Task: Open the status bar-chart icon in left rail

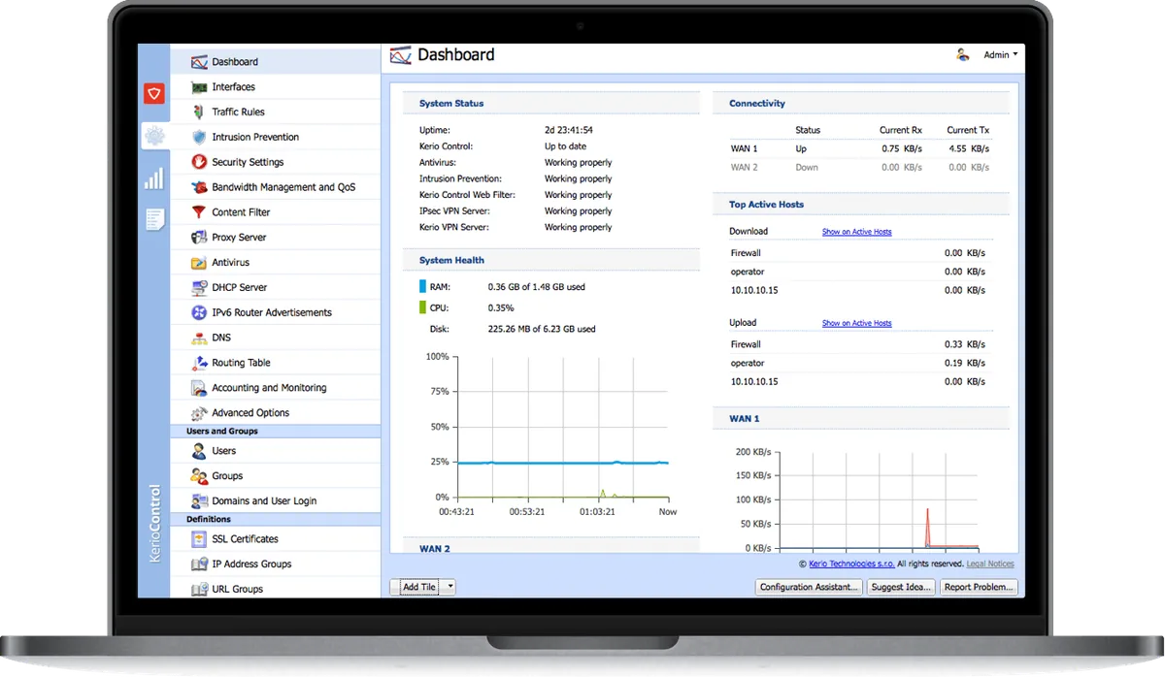Action: (x=154, y=178)
